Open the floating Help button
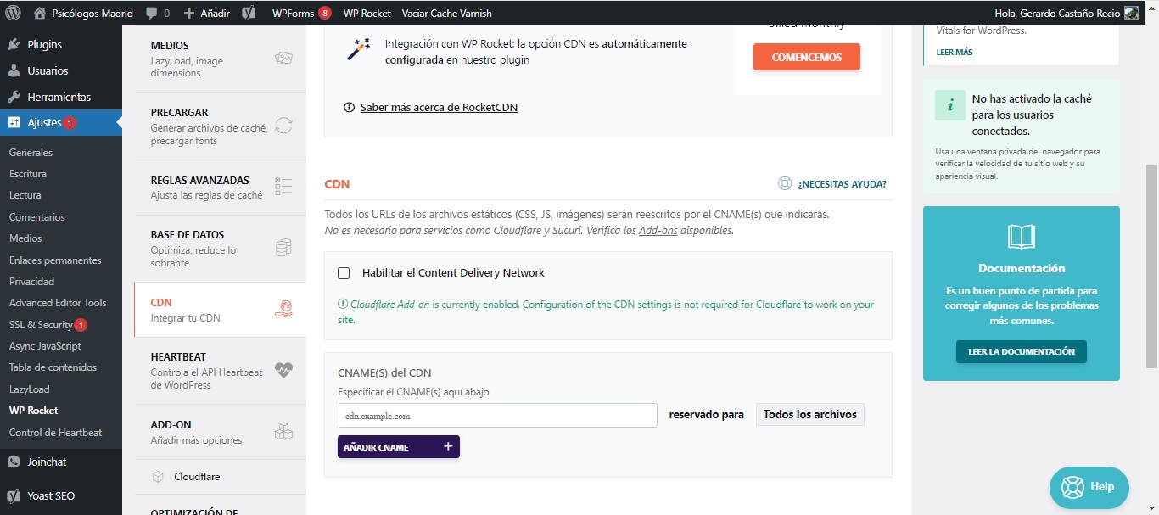 (1089, 487)
